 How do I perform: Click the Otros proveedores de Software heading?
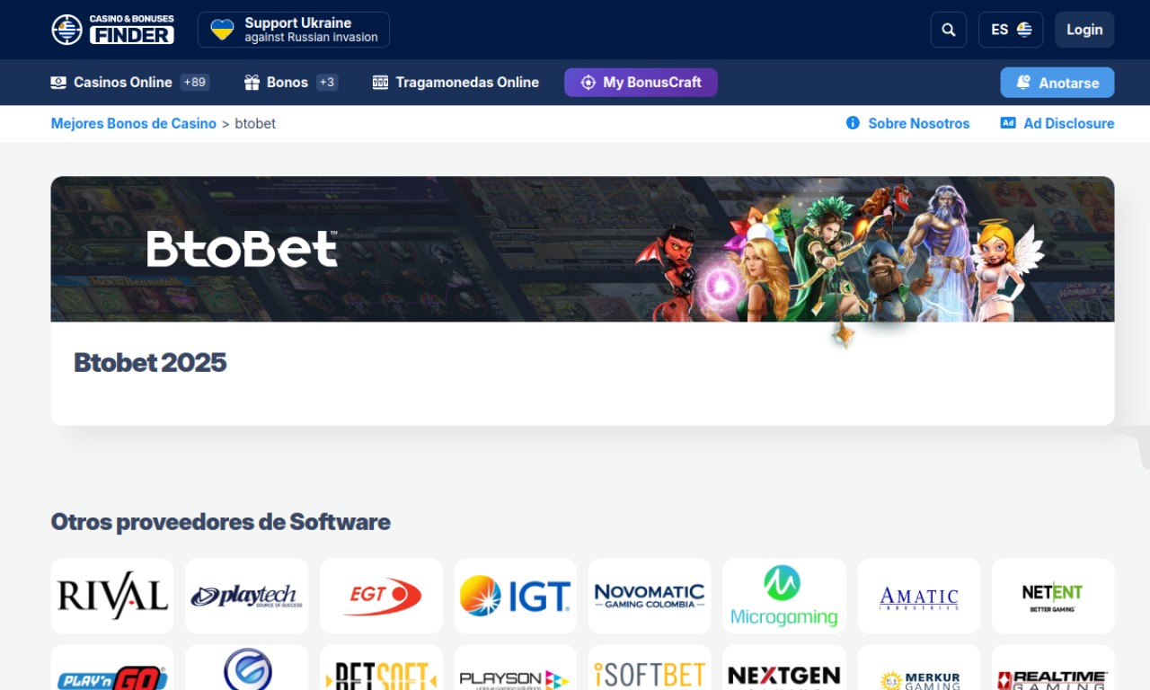tap(221, 522)
